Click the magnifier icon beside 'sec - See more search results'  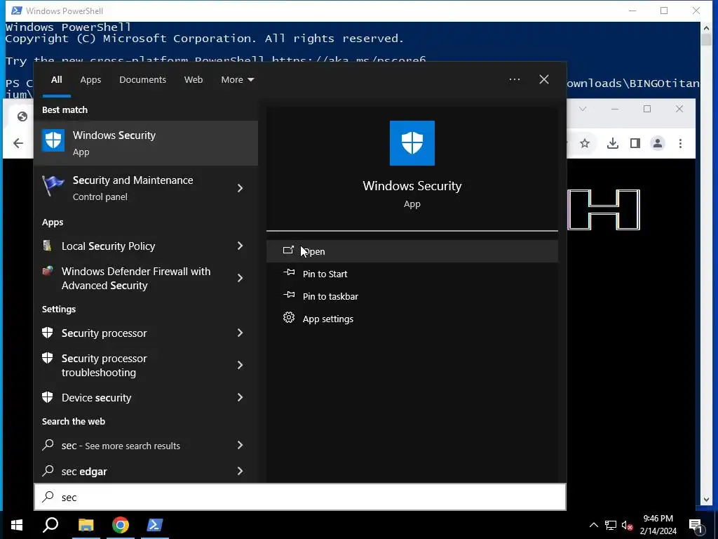(x=48, y=445)
